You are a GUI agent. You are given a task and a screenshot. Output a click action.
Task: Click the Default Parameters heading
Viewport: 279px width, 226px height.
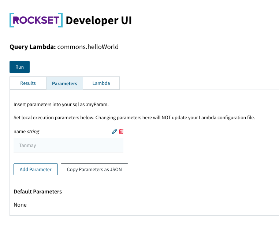(38, 192)
